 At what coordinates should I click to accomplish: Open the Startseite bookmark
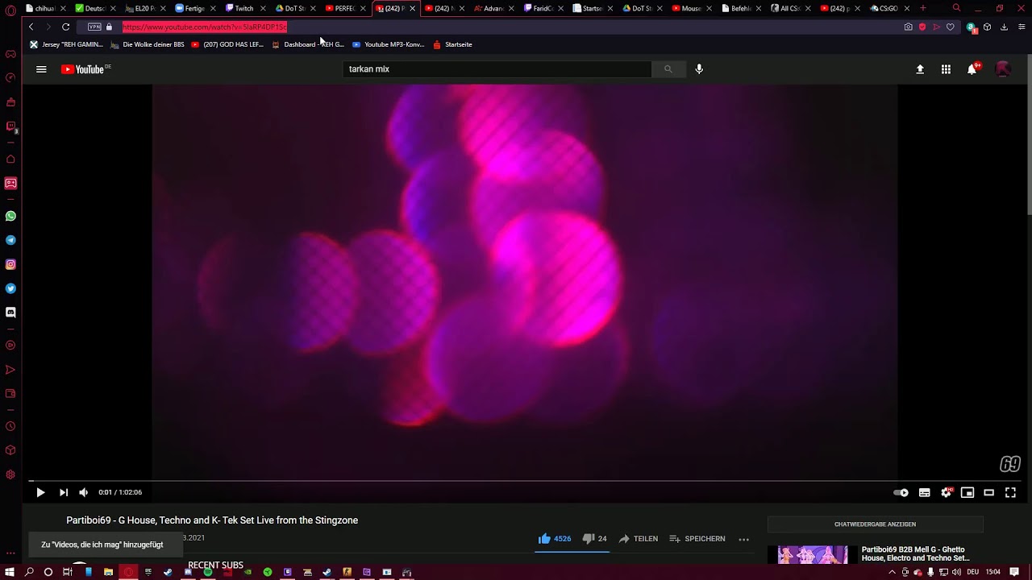[452, 44]
